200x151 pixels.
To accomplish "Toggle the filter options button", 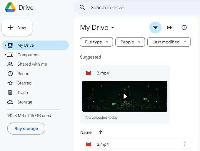I will pos(155,28).
